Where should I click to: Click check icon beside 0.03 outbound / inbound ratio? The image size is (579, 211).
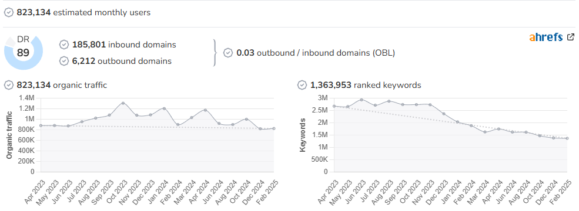click(228, 53)
